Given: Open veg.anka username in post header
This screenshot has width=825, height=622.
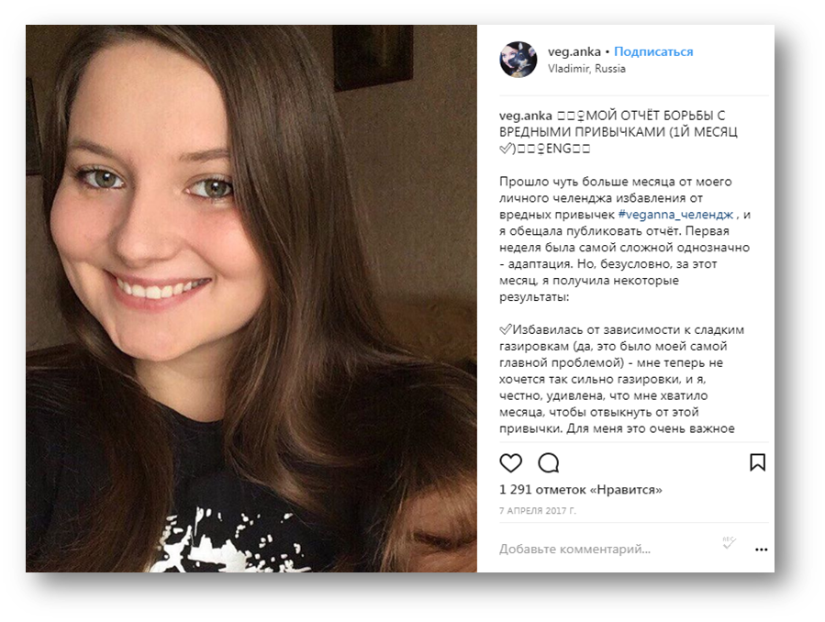Looking at the screenshot, I should pos(574,51).
